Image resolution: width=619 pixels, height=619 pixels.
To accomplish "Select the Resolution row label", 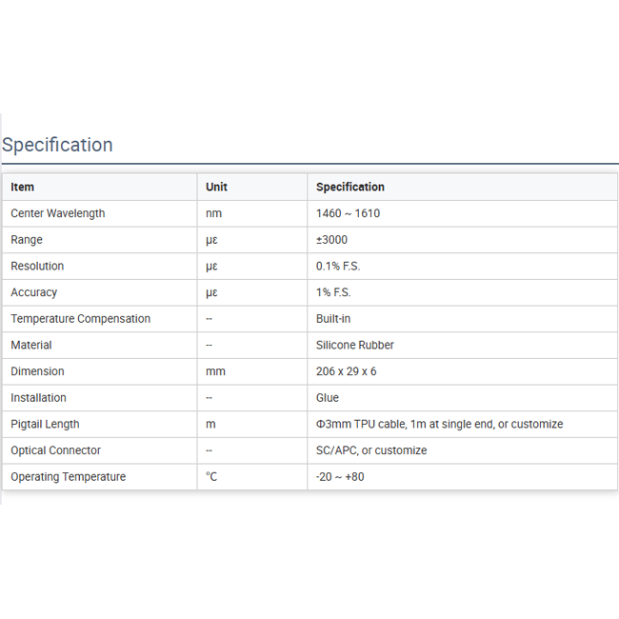I will pyautogui.click(x=37, y=266).
